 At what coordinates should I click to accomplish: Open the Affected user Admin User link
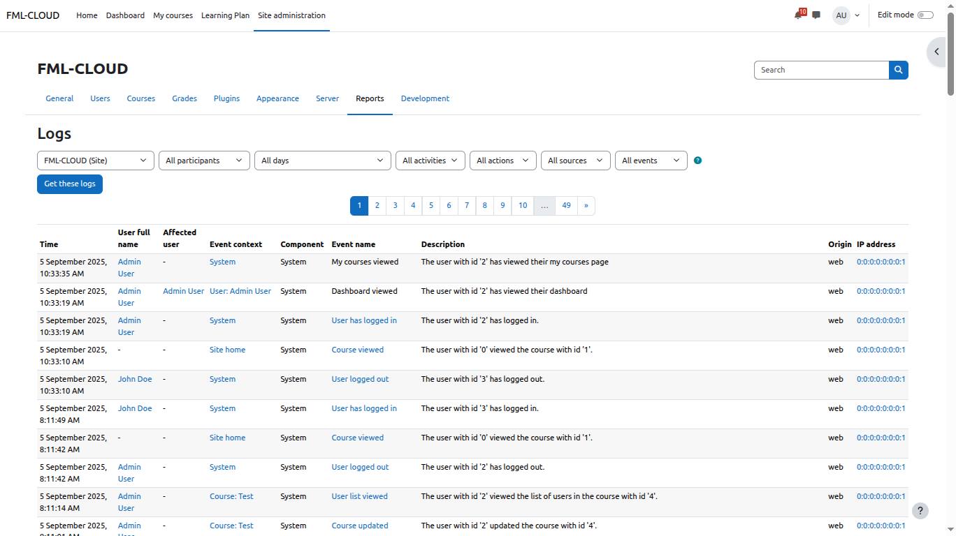click(184, 292)
